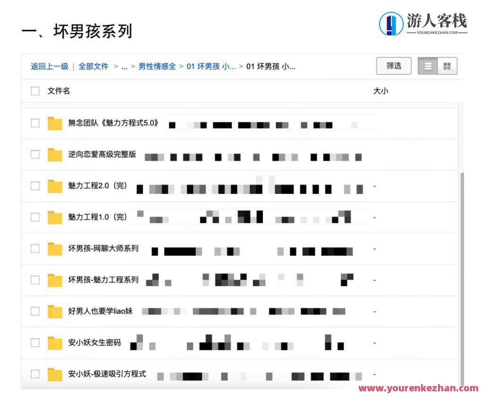This screenshot has height=396, width=481.
Task: Open folder name 逆向恋爱高级完整版
Action: [102, 154]
